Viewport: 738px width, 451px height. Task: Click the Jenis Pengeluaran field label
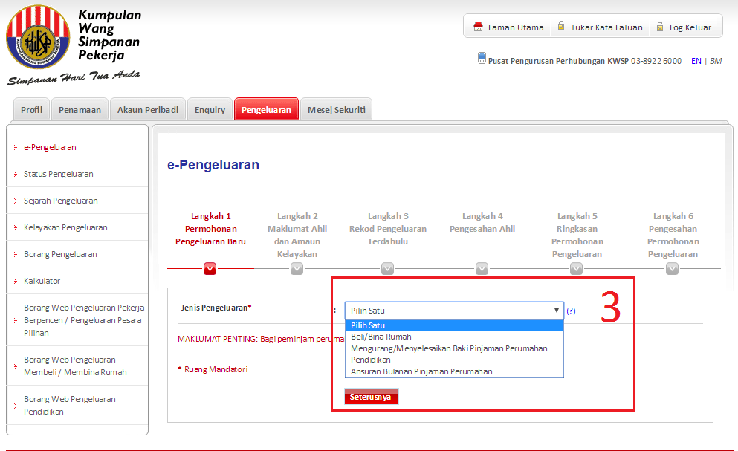point(216,308)
